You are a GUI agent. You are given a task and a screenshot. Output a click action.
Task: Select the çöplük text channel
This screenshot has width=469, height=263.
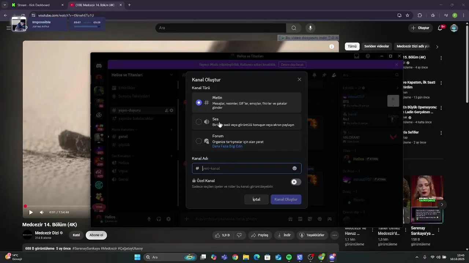click(x=124, y=145)
